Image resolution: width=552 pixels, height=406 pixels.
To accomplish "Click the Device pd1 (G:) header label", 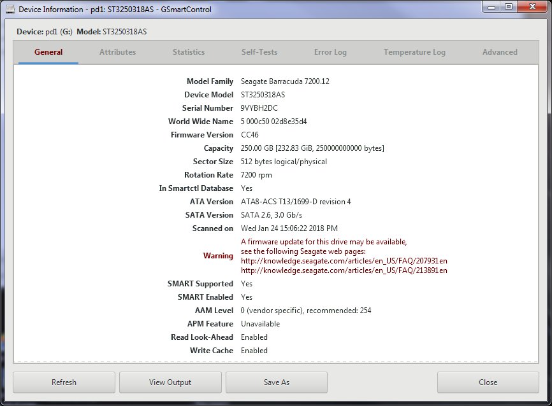I will coord(45,32).
